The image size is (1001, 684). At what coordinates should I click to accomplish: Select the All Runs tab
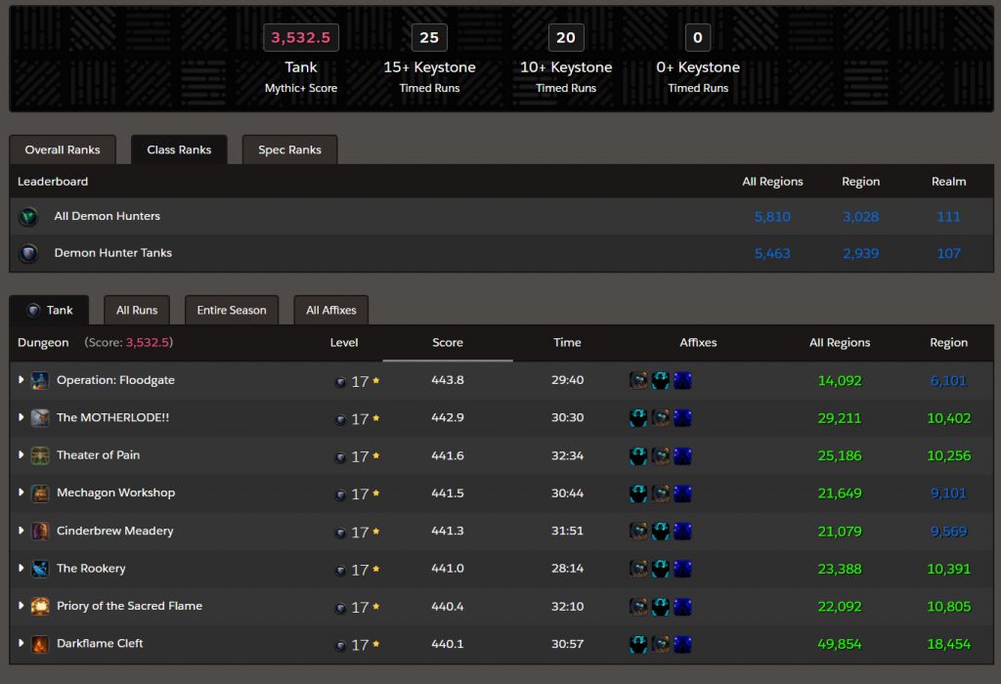pos(137,311)
